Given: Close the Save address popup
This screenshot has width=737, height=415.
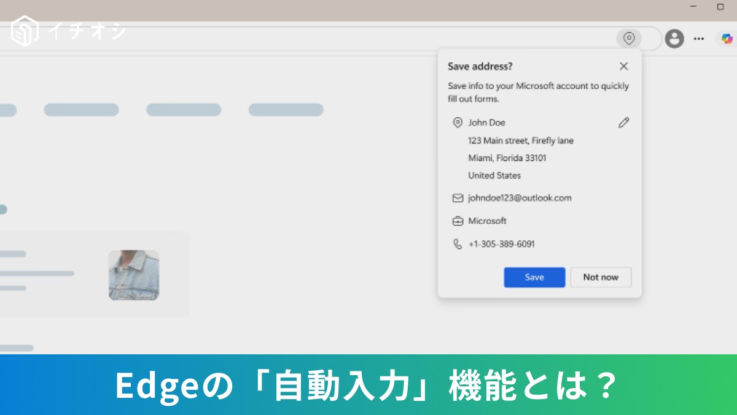Looking at the screenshot, I should tap(623, 66).
